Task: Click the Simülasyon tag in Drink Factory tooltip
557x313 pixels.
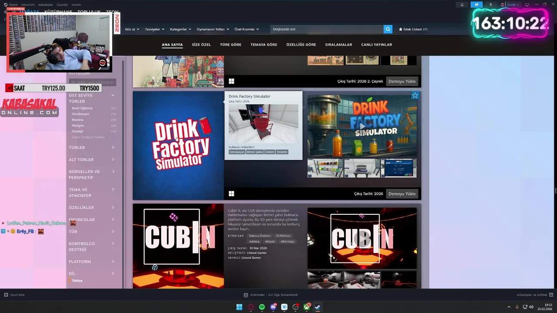Action: click(237, 152)
